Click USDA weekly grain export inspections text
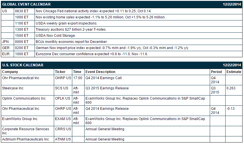The width and height of the screenshot is (244, 144). [66, 23]
